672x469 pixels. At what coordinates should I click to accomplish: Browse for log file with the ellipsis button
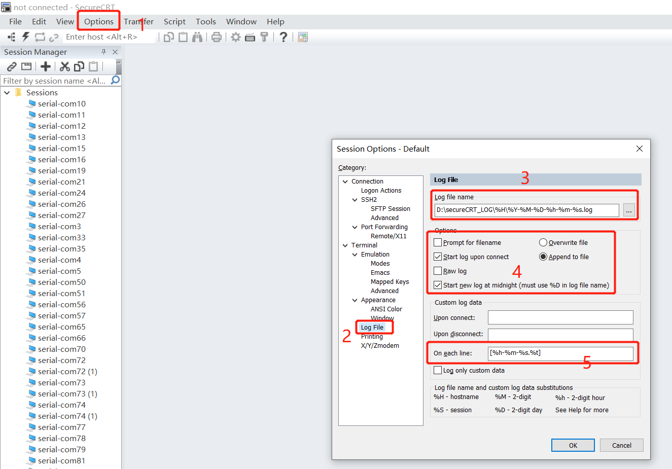tap(629, 210)
